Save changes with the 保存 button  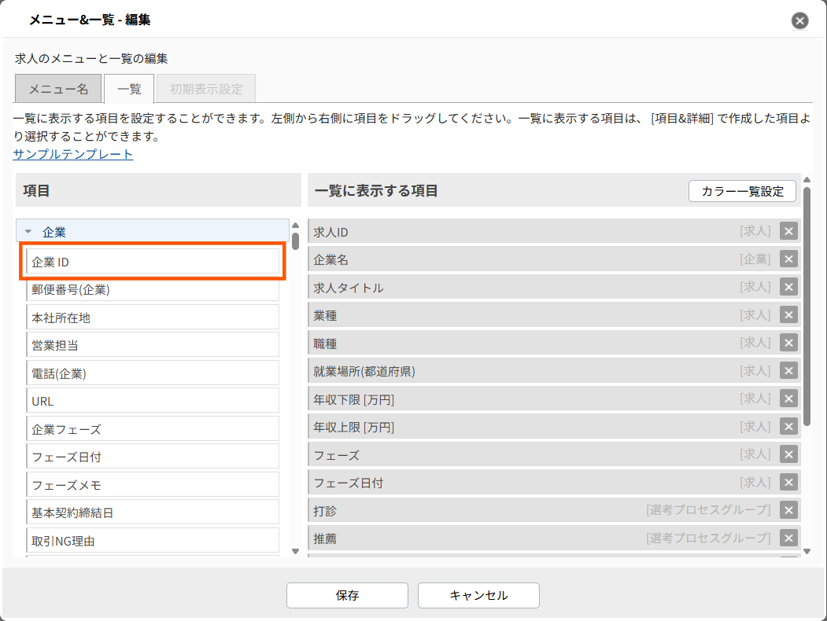(x=347, y=595)
